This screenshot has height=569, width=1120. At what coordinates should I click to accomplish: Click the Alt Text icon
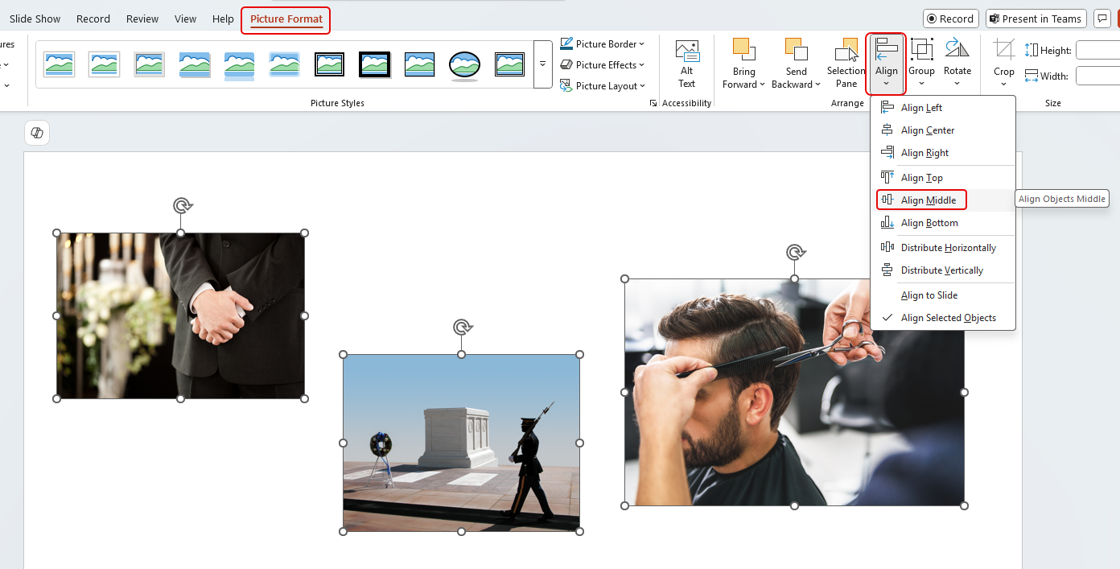(686, 52)
